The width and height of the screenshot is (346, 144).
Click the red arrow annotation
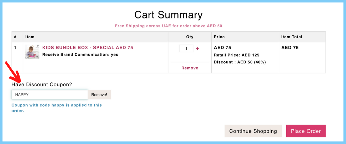click(14, 71)
